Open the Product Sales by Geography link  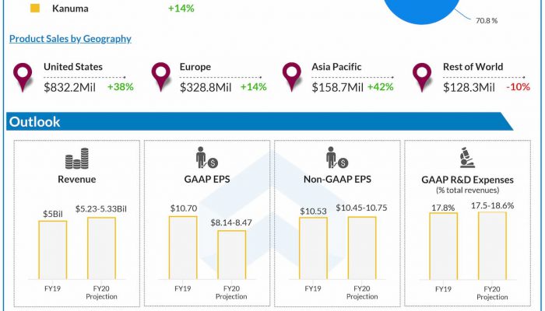pos(70,39)
